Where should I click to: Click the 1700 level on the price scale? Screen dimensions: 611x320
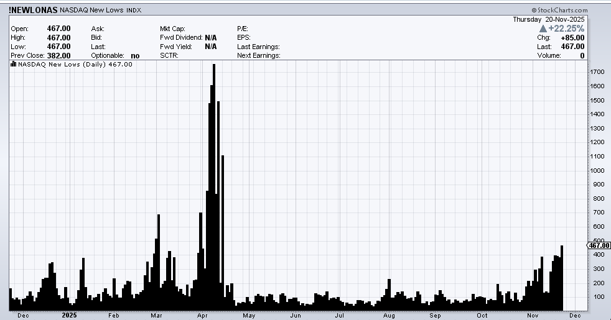pos(597,73)
